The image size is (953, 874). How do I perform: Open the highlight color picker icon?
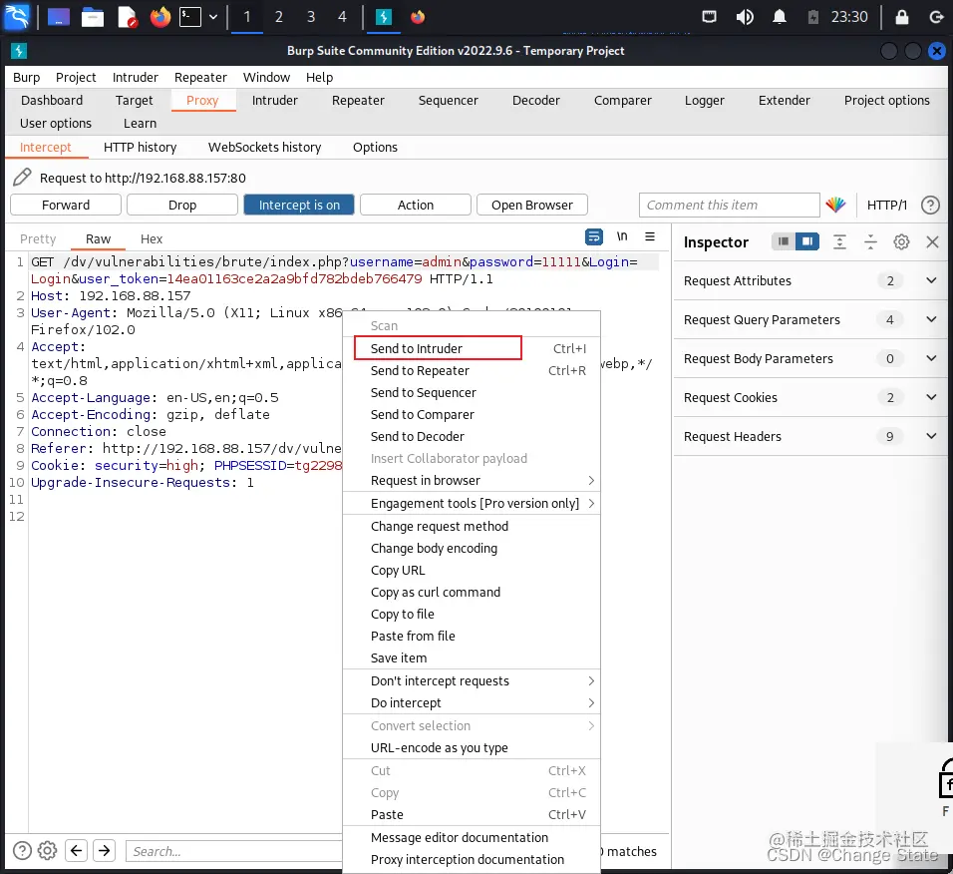[x=835, y=205]
